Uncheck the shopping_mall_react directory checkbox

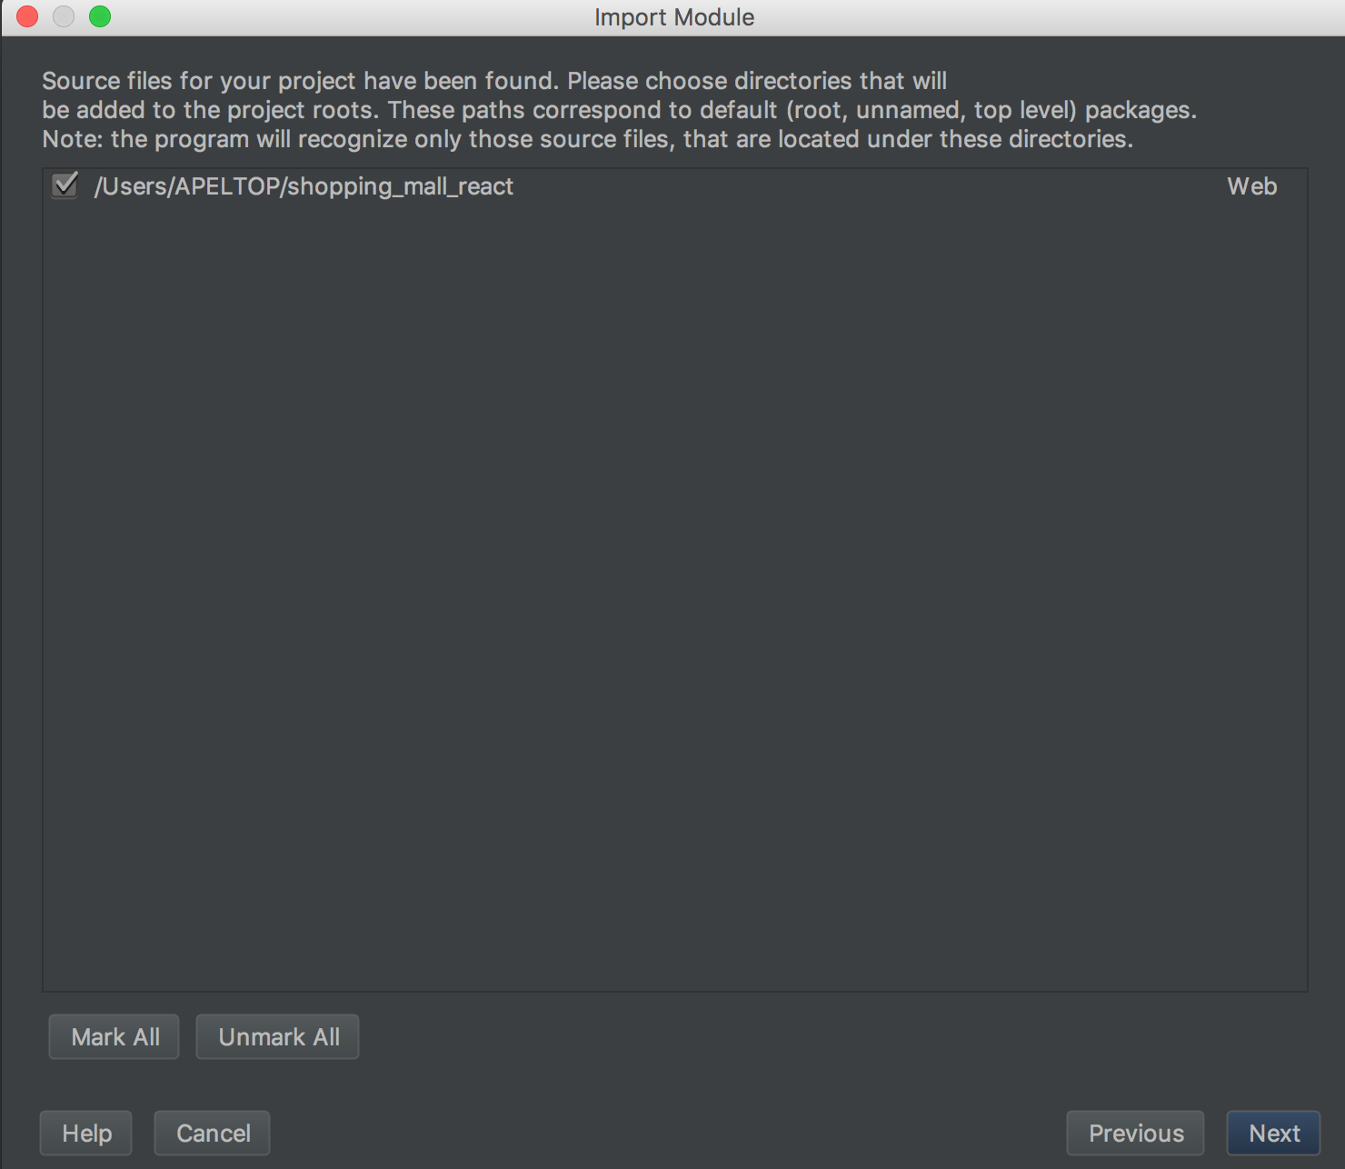click(x=65, y=186)
